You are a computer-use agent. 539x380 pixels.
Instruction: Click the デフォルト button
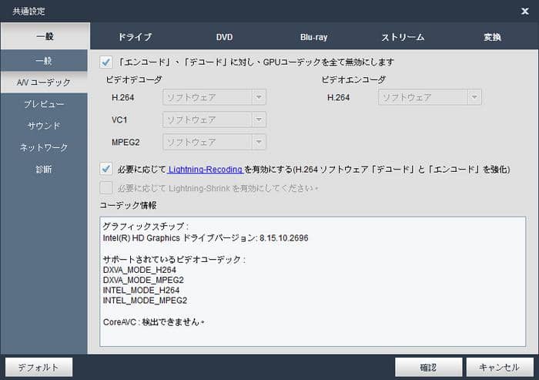click(x=38, y=367)
